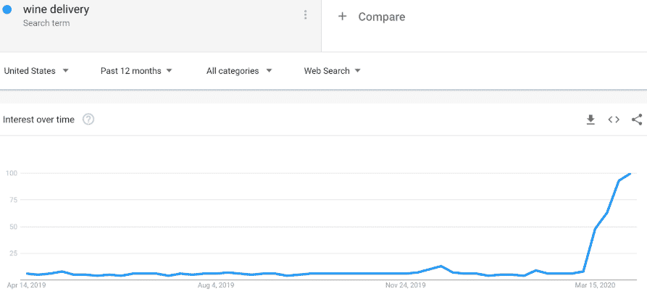Open the Web Search type dropdown
Image resolution: width=647 pixels, height=294 pixels.
click(333, 71)
